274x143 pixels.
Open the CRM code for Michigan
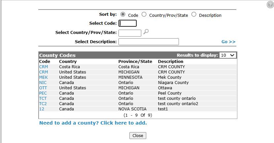click(44, 72)
